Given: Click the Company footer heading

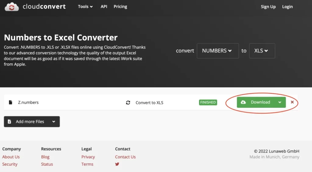Looking at the screenshot, I should [12, 149].
